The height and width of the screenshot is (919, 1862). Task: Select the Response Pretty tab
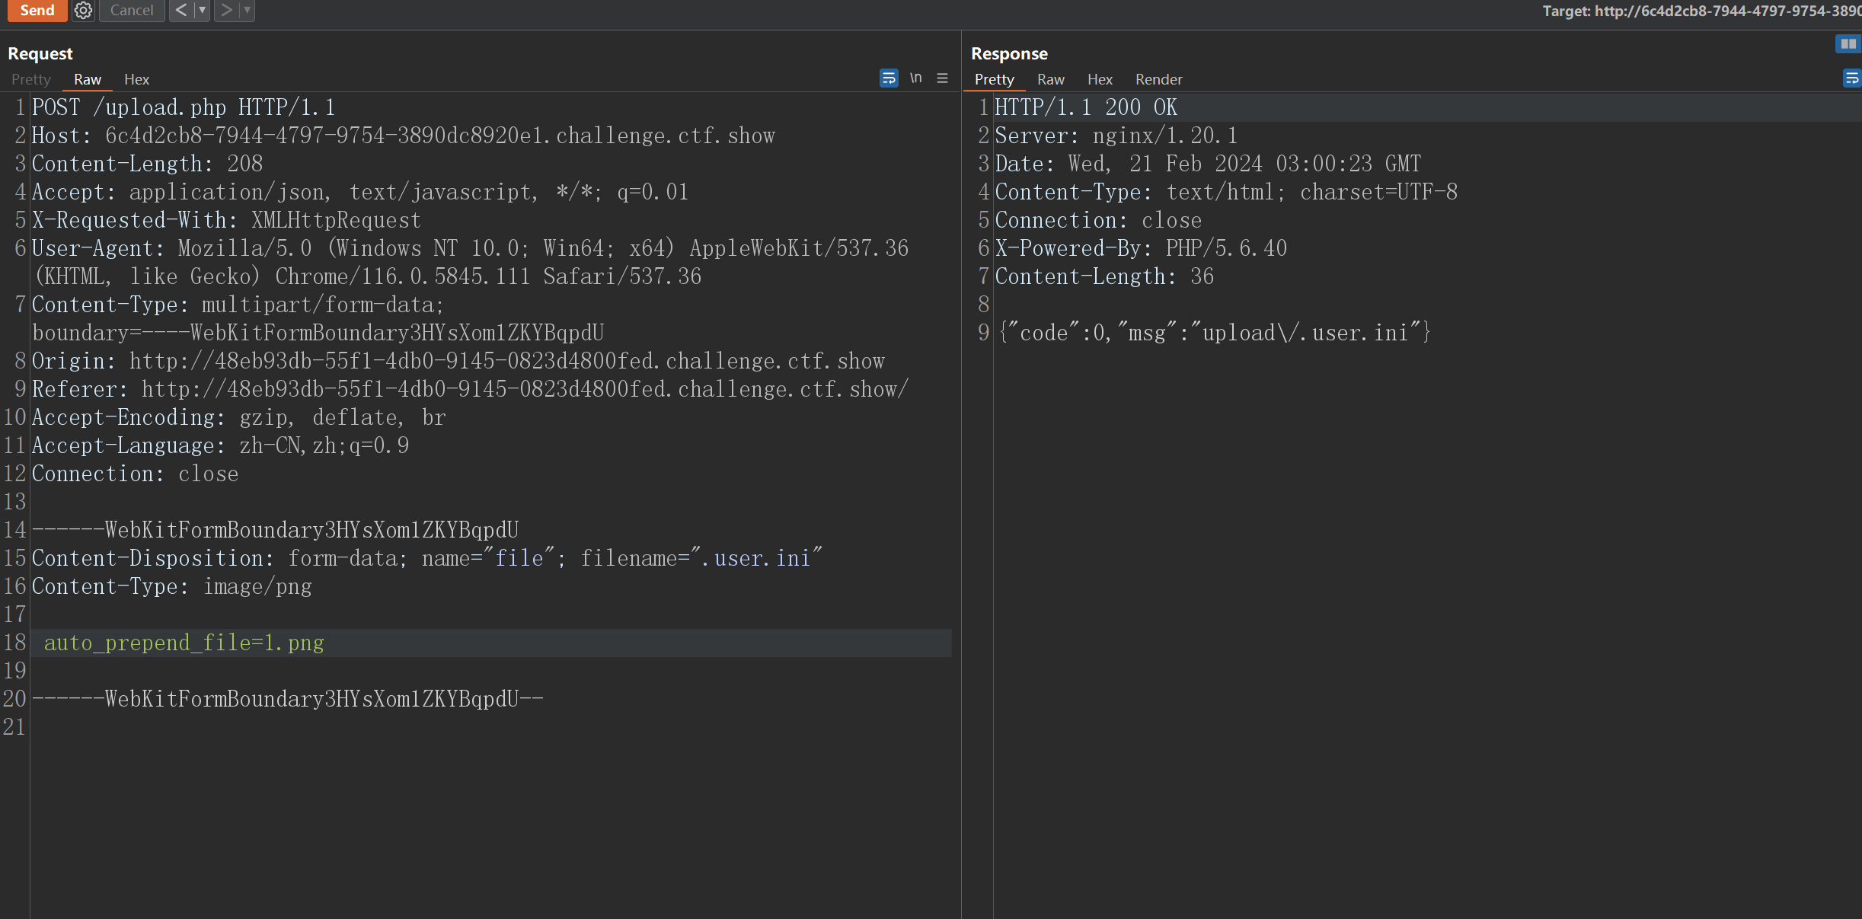point(995,79)
